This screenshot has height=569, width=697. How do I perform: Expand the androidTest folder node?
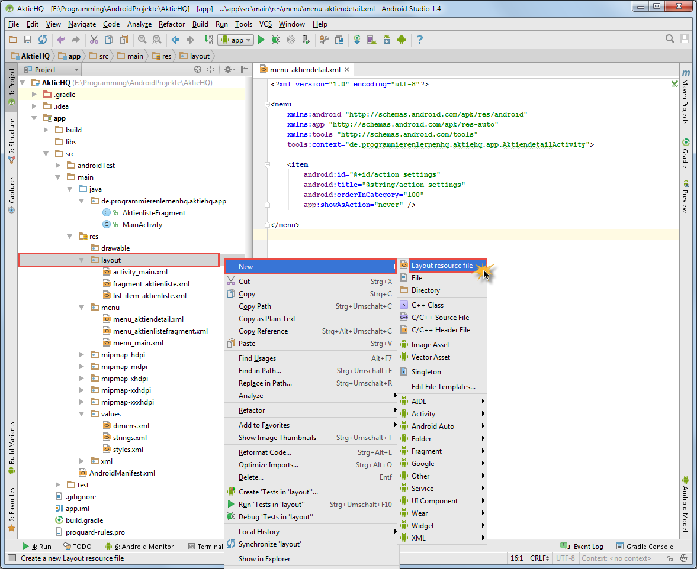58,166
